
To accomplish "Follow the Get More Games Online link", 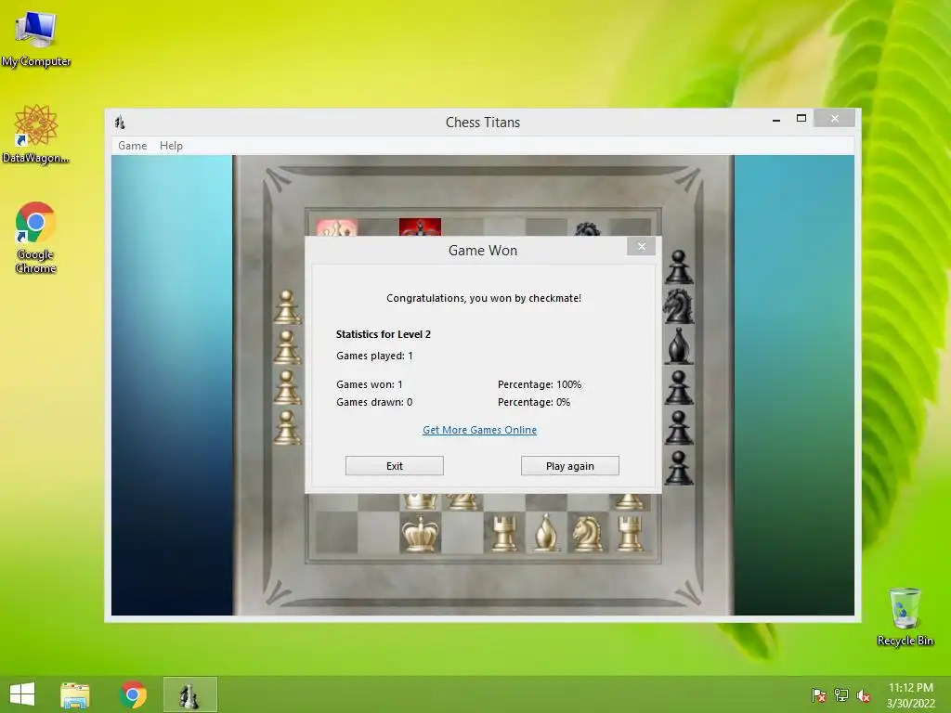I will (480, 430).
